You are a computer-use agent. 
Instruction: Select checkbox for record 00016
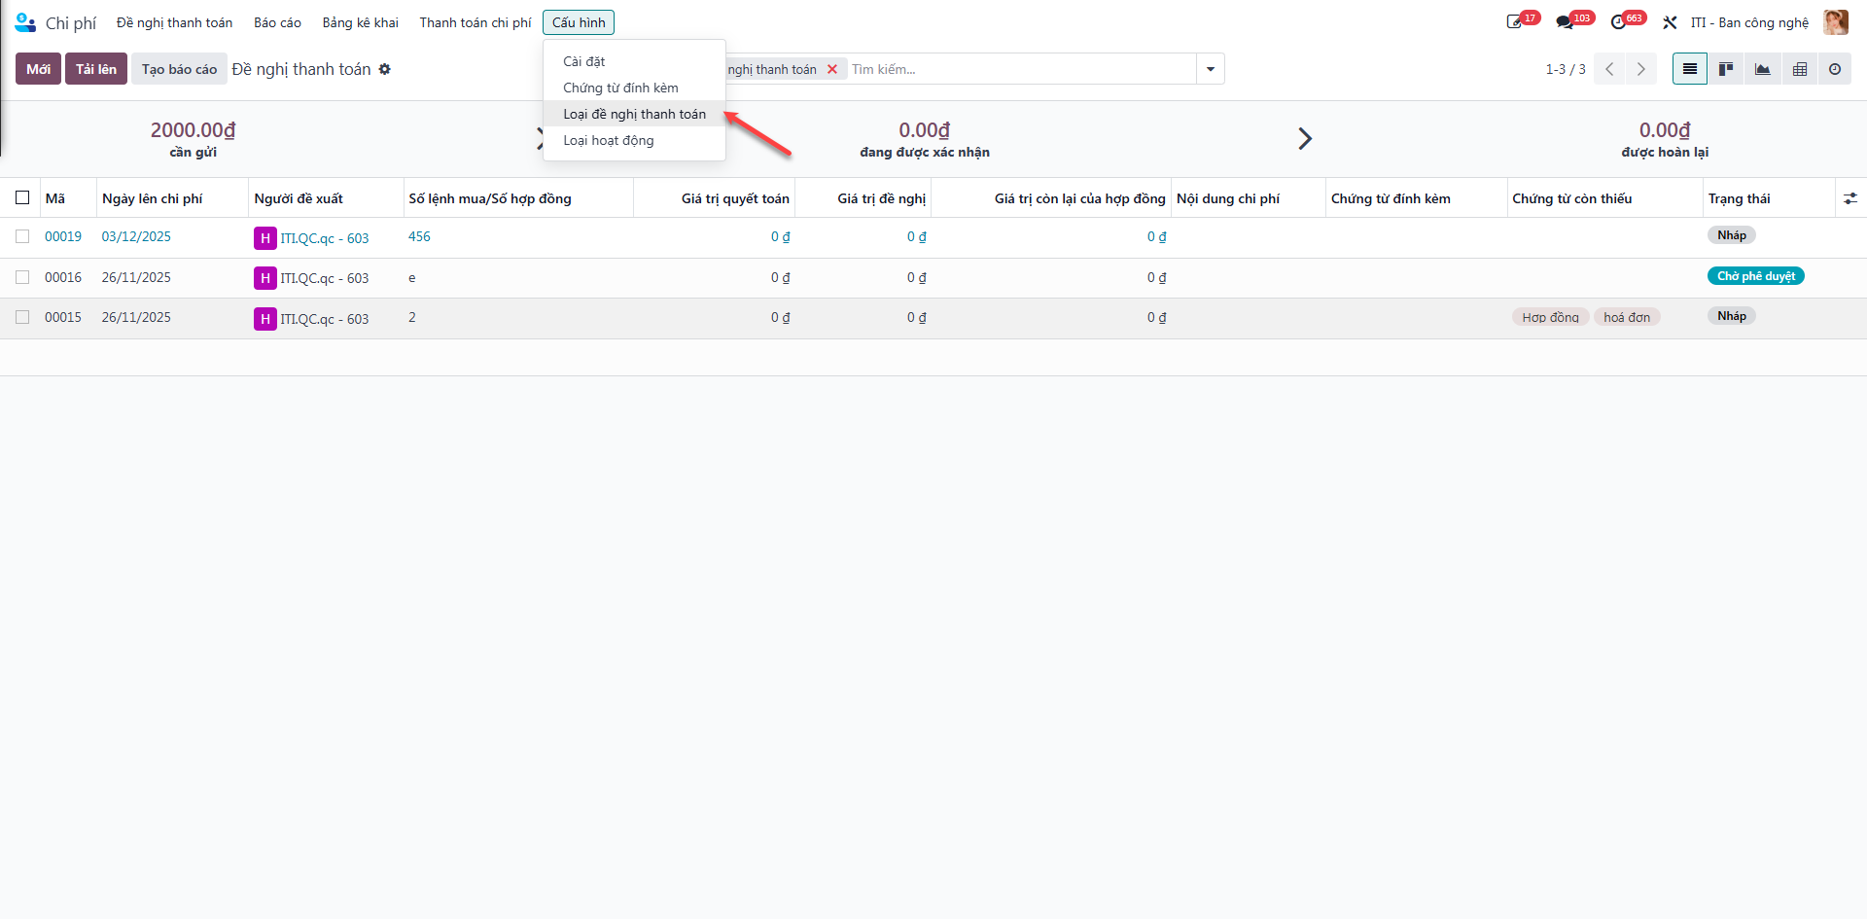tap(22, 277)
